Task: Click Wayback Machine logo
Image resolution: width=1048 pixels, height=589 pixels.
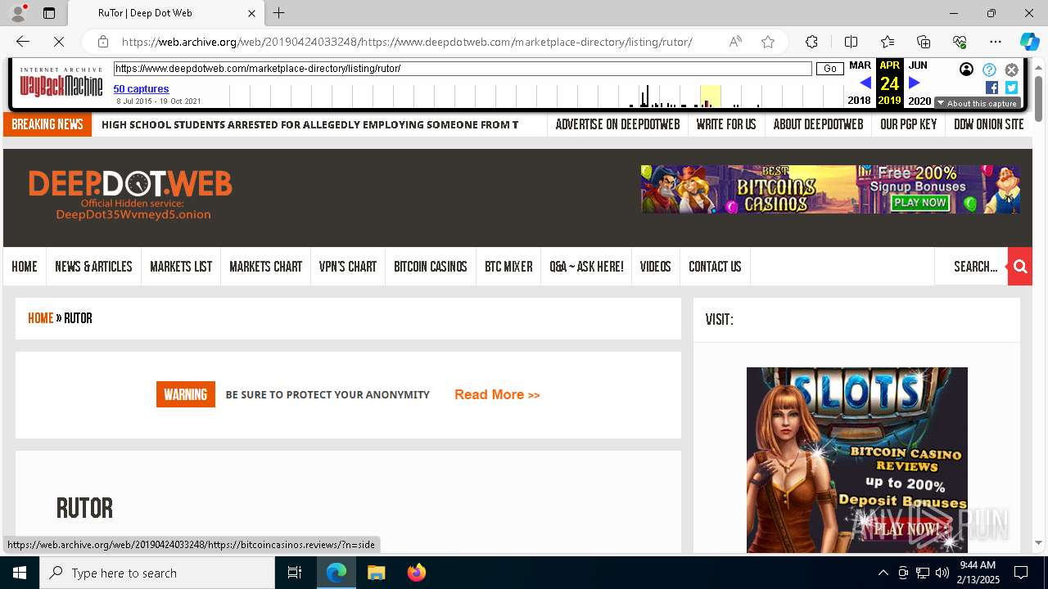Action: coord(61,82)
